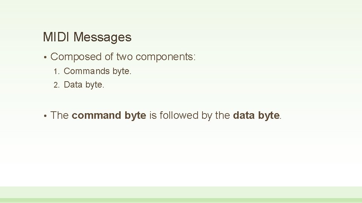Click the list number "1."

pyautogui.click(x=57, y=71)
